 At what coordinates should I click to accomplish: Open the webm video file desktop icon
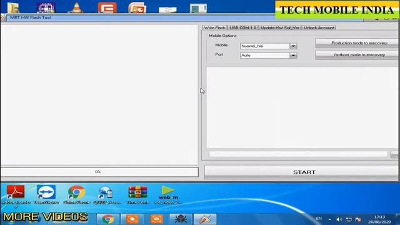pos(168,195)
